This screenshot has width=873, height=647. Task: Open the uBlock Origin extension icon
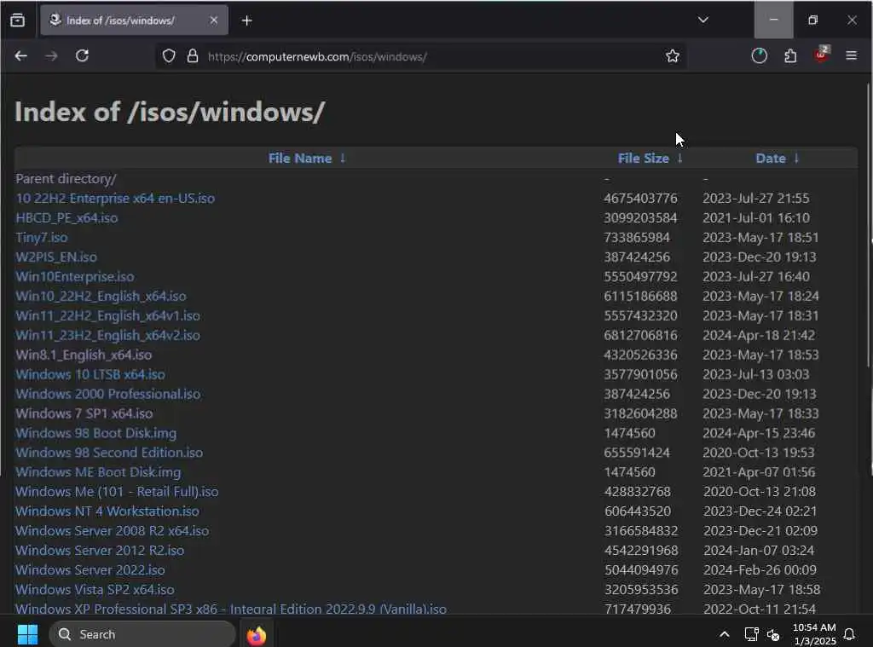[x=821, y=55]
